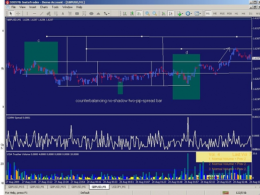Open the Insert menu
260x195 pixels.
pyautogui.click(x=33, y=7)
